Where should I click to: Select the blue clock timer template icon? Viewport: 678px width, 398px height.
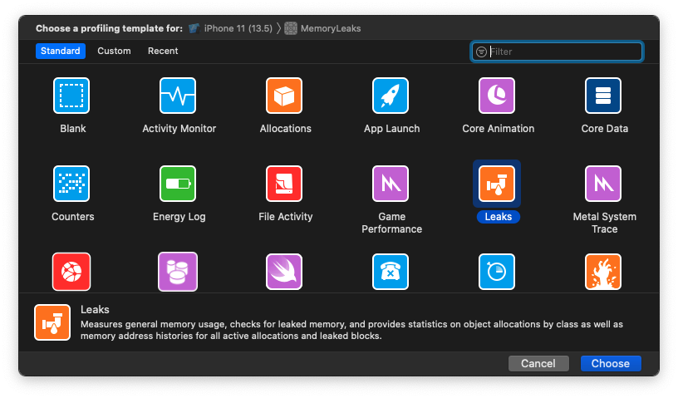click(497, 272)
